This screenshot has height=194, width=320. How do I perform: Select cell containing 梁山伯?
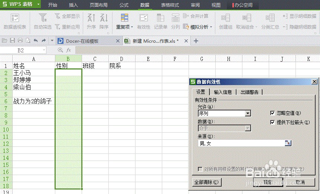pyautogui.click(x=34, y=87)
